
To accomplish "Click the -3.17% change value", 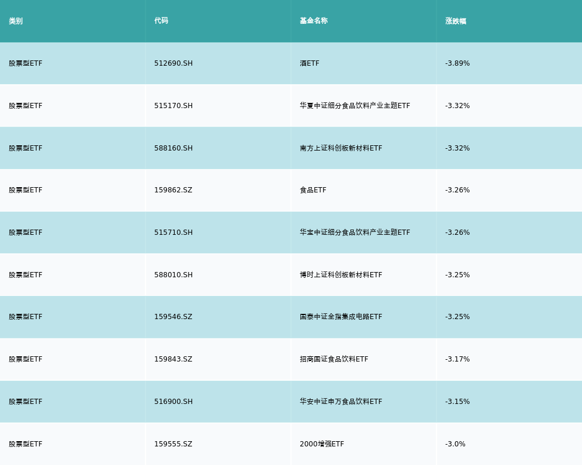I will point(457,359).
